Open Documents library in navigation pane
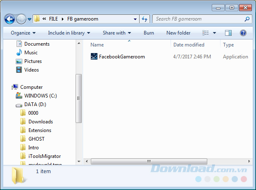256x190 pixels. [37, 44]
